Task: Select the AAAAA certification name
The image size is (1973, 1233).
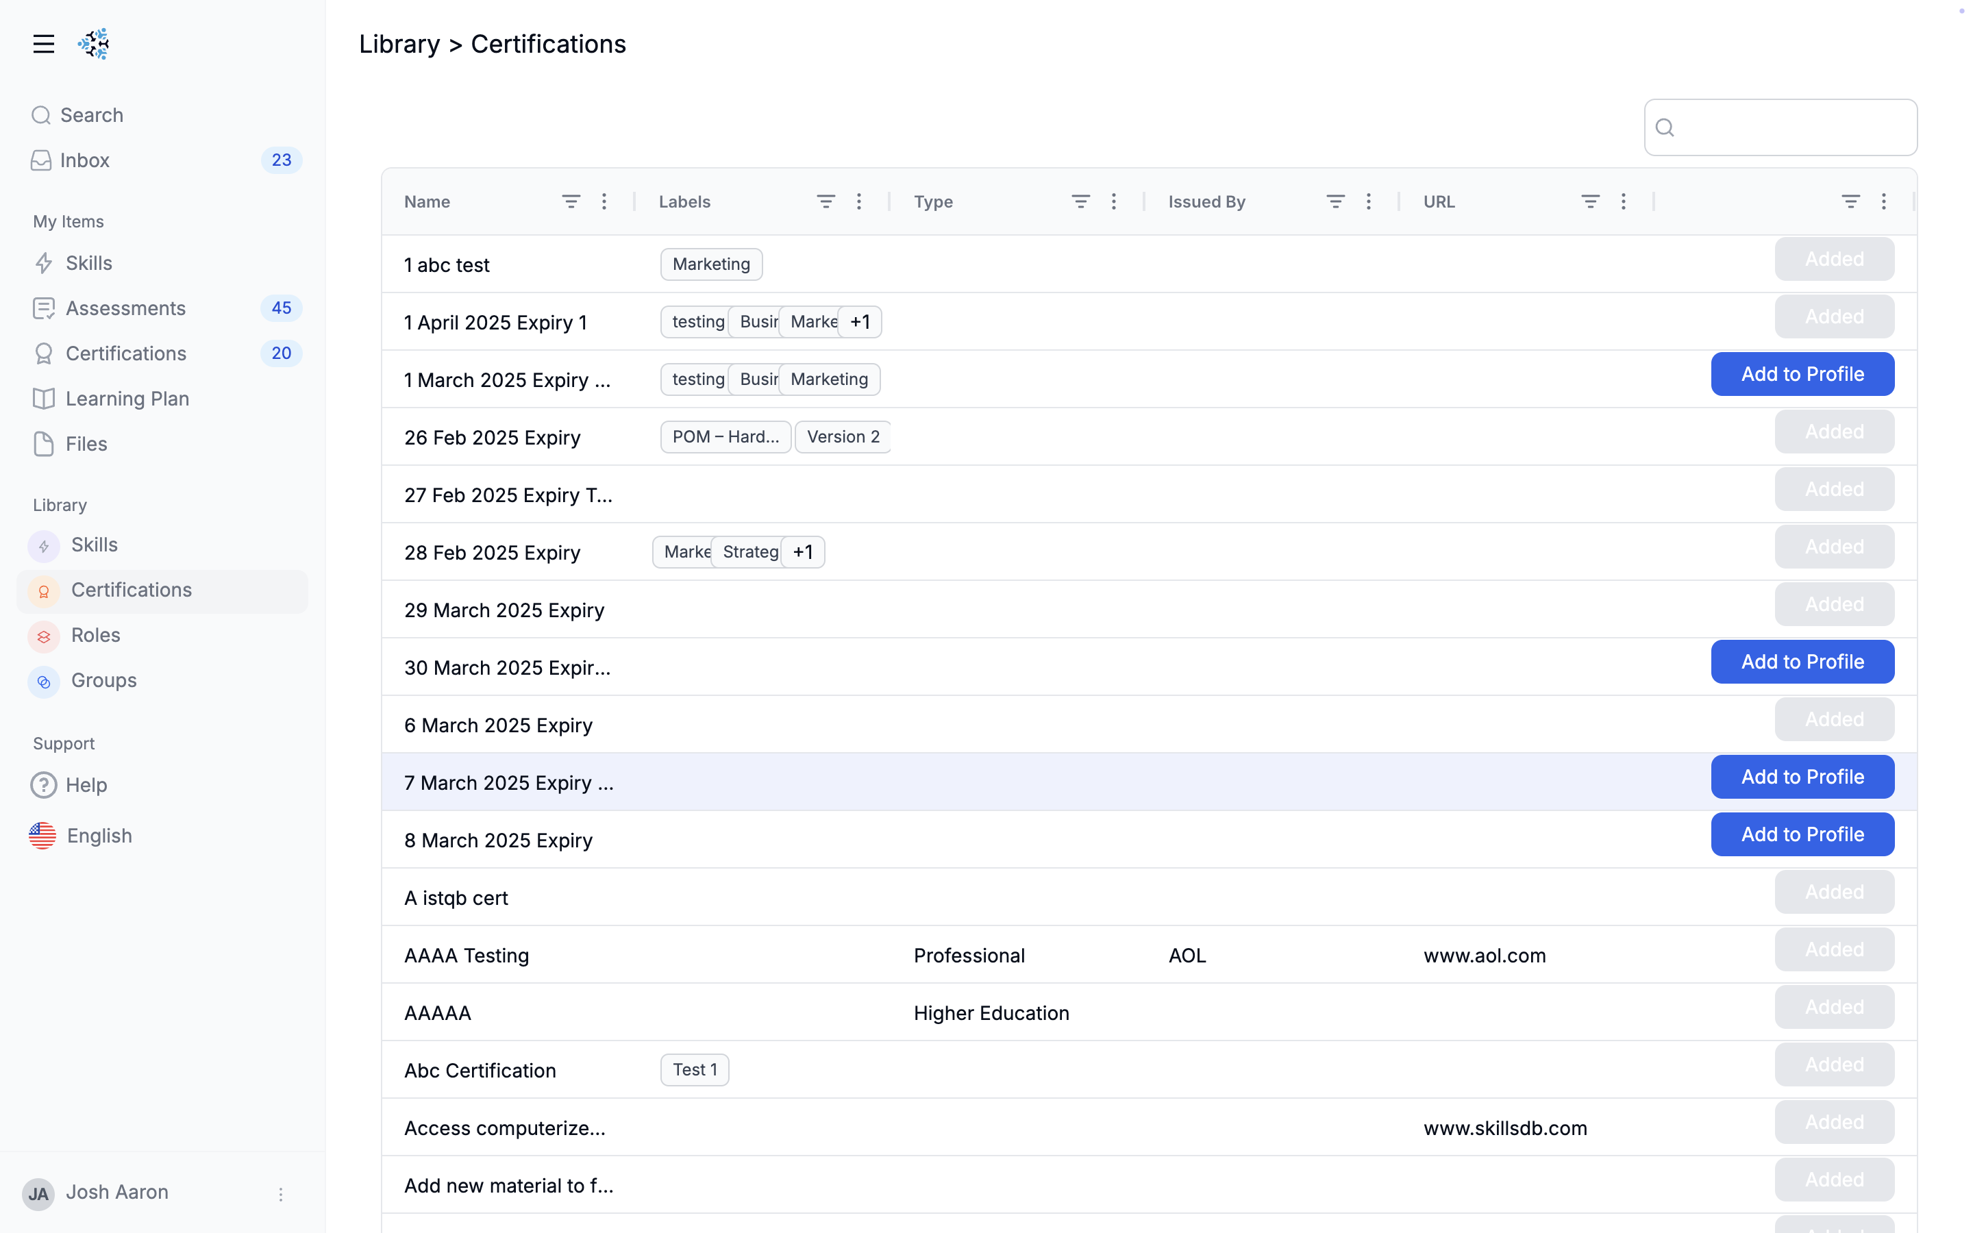Action: pyautogui.click(x=438, y=1013)
